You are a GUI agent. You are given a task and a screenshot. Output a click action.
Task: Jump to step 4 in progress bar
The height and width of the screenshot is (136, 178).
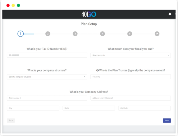[x=102, y=34]
